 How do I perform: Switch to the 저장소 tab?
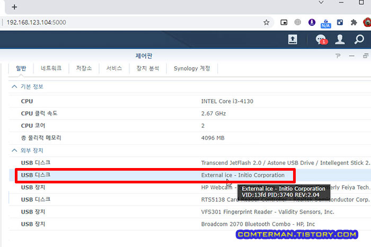[x=84, y=68]
